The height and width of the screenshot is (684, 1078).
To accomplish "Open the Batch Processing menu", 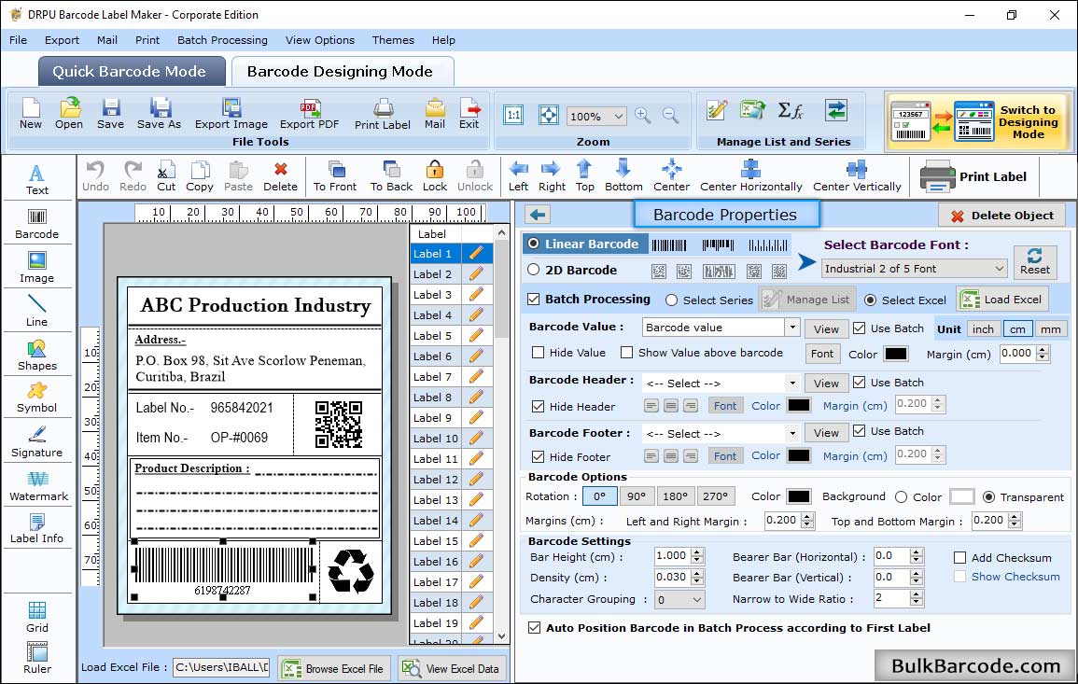I will coord(222,40).
